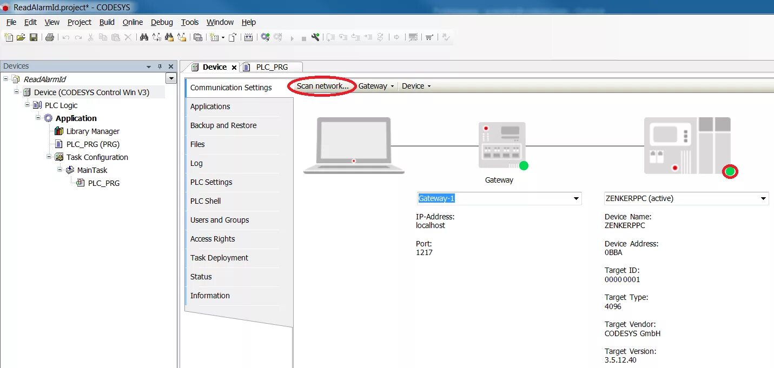
Task: Click the PLC controller image
Action: coord(687,145)
